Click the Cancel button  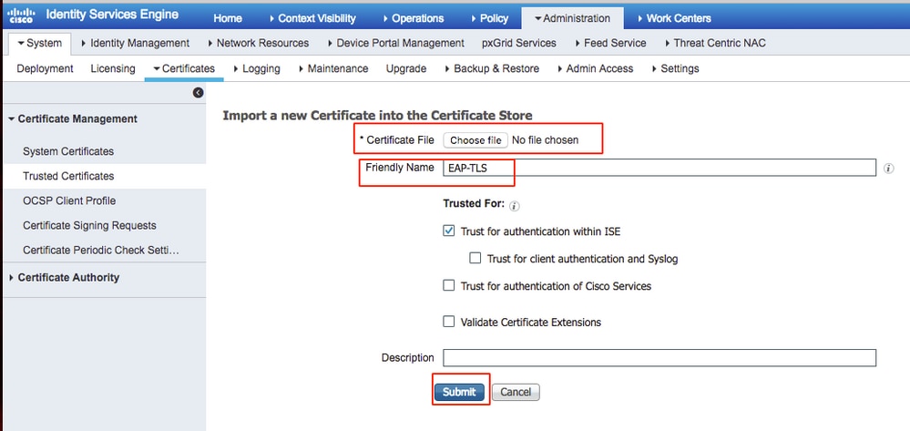[516, 392]
